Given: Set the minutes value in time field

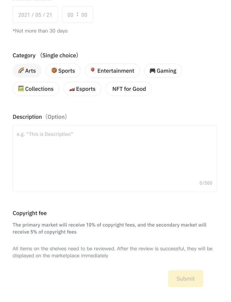Looking at the screenshot, I should tap(84, 15).
